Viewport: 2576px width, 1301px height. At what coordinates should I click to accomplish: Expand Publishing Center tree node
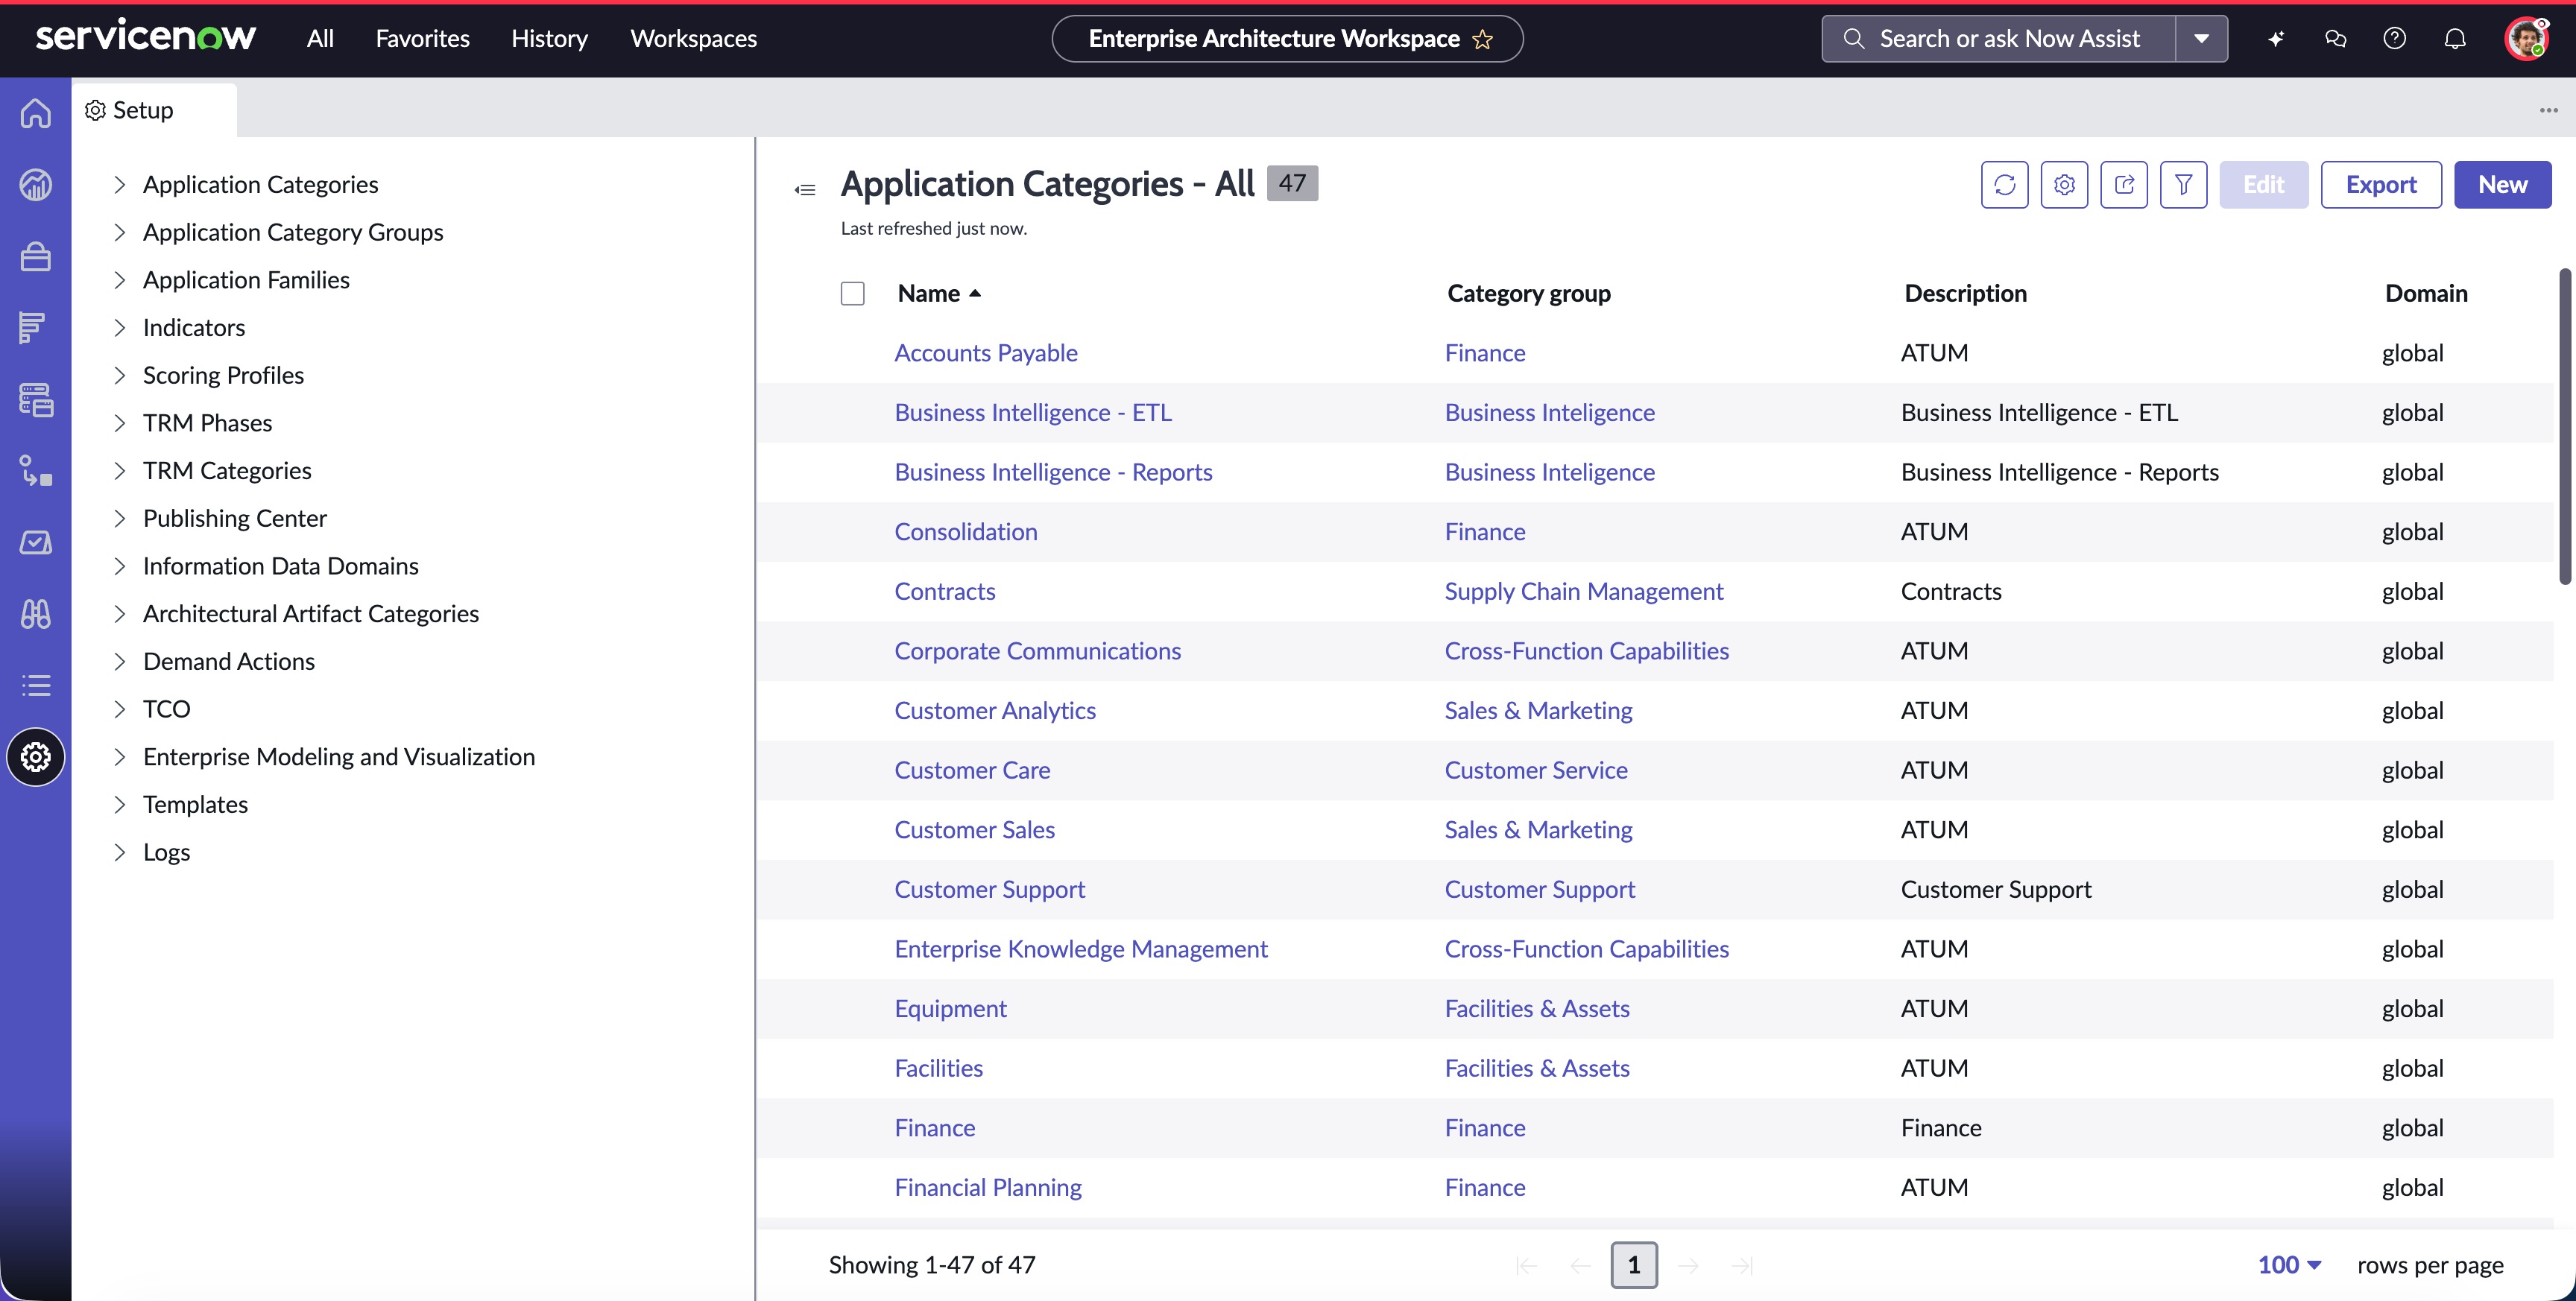tap(120, 519)
